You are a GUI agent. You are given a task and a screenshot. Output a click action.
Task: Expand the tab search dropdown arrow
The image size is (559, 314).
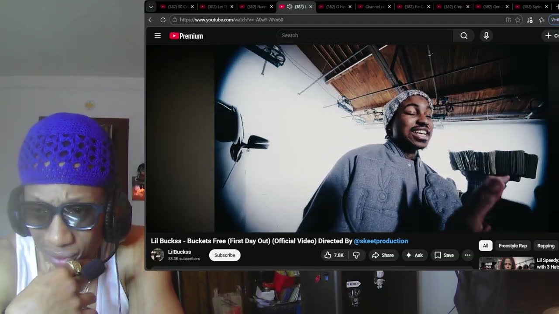[151, 7]
